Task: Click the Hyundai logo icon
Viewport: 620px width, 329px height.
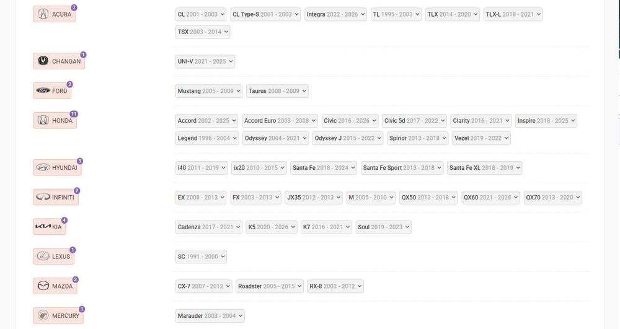Action: (x=43, y=167)
